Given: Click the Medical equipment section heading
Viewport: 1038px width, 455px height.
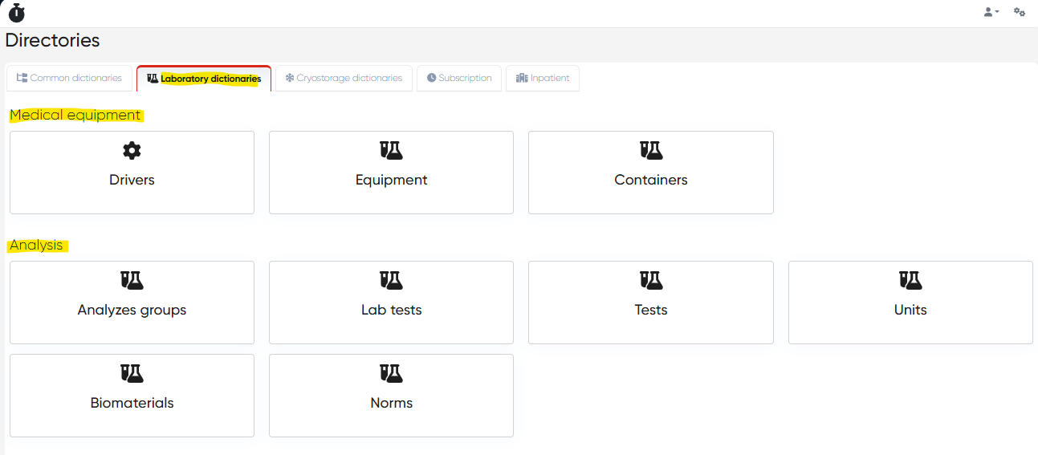Looking at the screenshot, I should 75,116.
